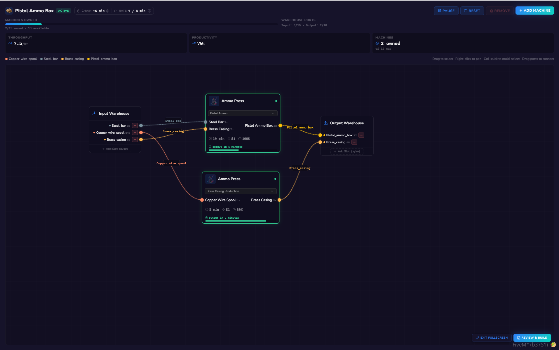Viewport: 559px width, 350px height.
Task: Select the Steel_bar connection label
Action: coord(173,121)
